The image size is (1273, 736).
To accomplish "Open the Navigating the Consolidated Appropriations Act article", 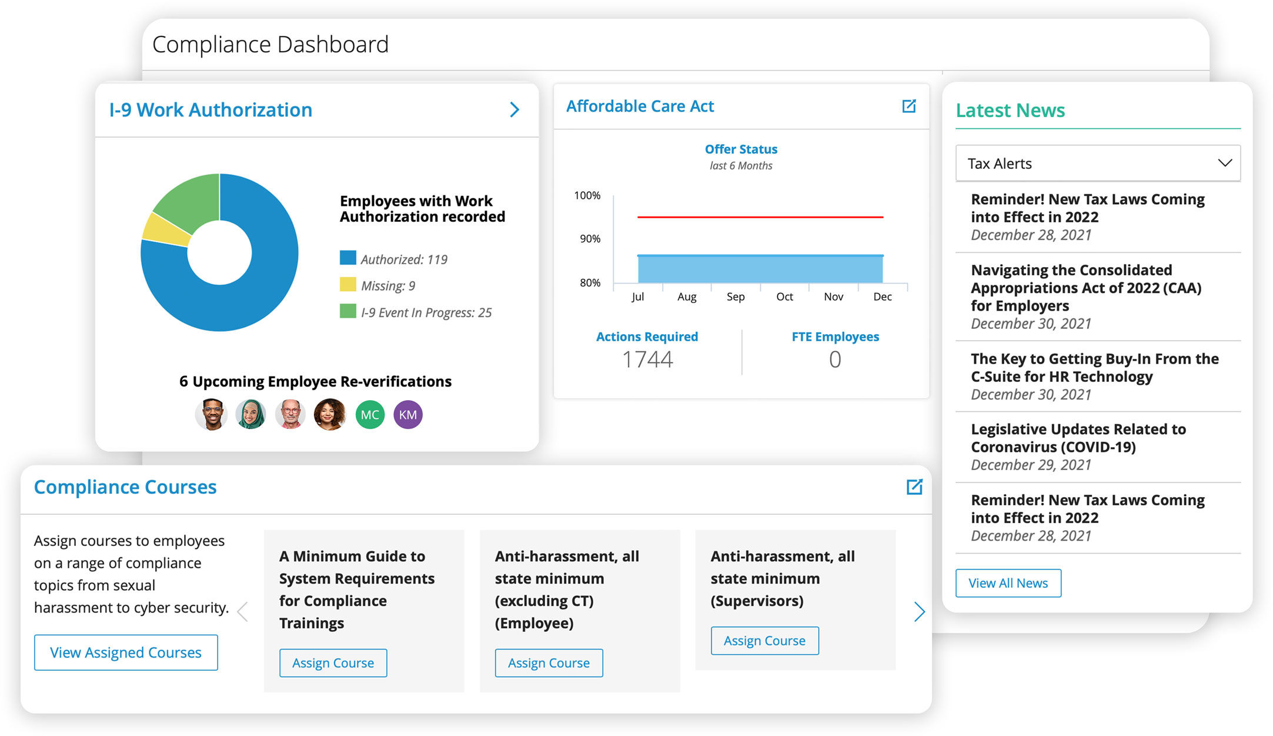I will click(1087, 288).
